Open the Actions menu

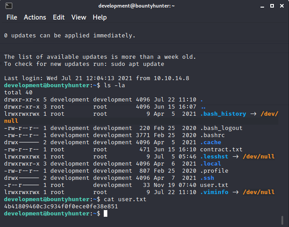35,17
